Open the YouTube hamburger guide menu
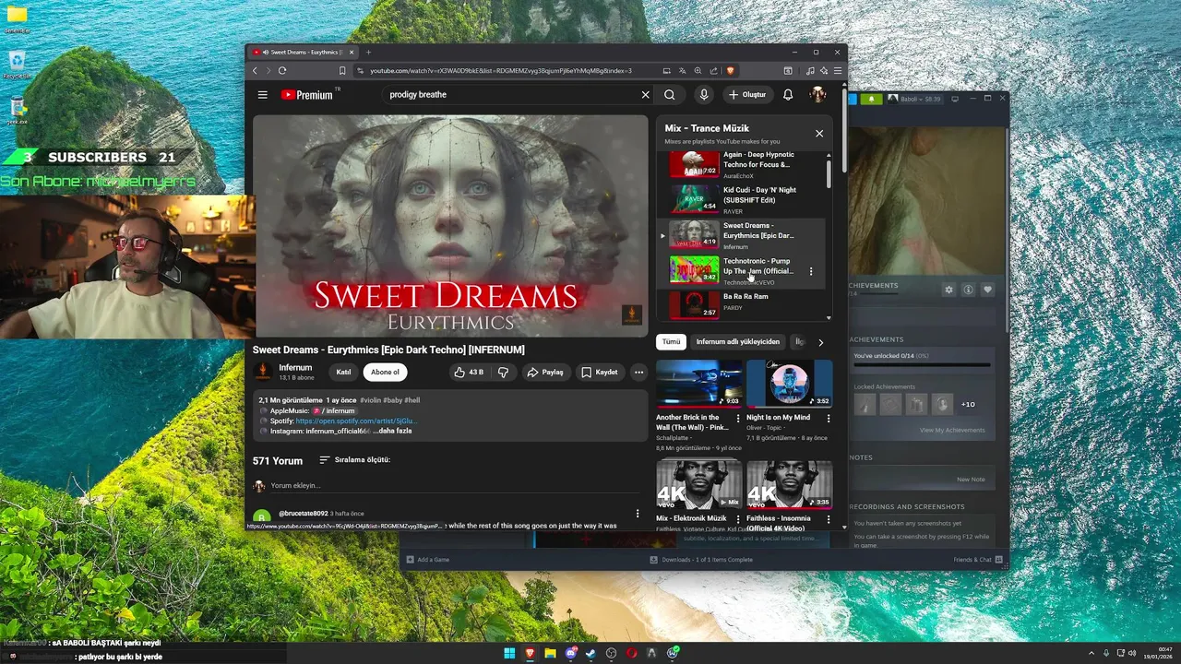The image size is (1181, 664). click(263, 94)
